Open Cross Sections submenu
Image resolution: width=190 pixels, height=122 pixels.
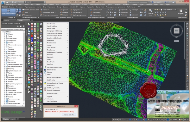click(x=56, y=47)
